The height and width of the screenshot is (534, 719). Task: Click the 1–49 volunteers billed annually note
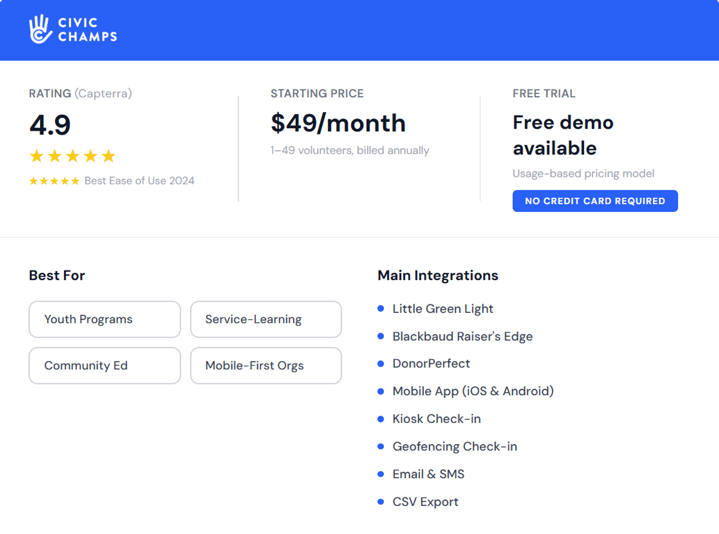pyautogui.click(x=350, y=150)
